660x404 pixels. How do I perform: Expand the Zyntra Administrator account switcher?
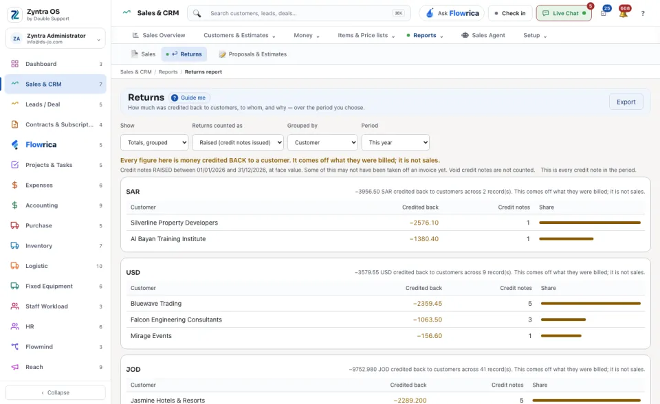pos(56,38)
